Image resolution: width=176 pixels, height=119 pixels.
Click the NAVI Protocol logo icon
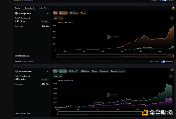16,71
